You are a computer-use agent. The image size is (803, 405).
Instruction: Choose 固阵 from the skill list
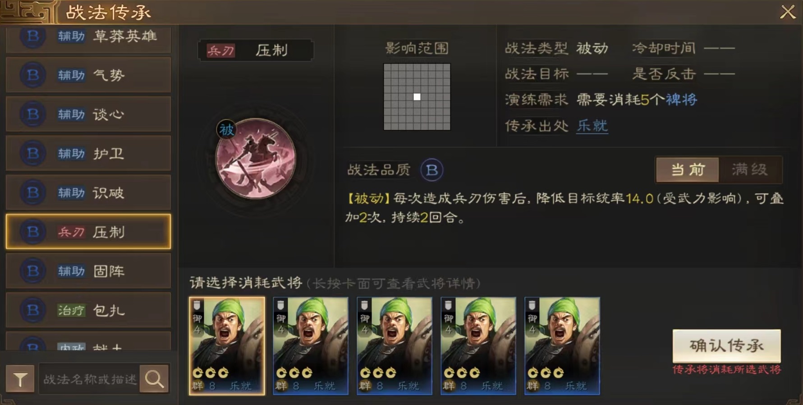[x=88, y=271]
